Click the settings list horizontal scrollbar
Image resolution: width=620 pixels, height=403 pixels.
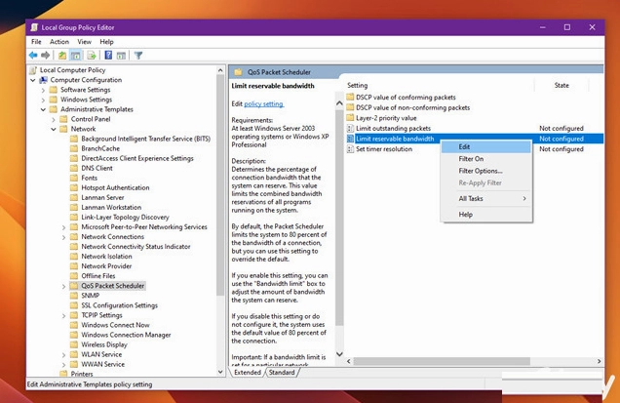(x=442, y=361)
